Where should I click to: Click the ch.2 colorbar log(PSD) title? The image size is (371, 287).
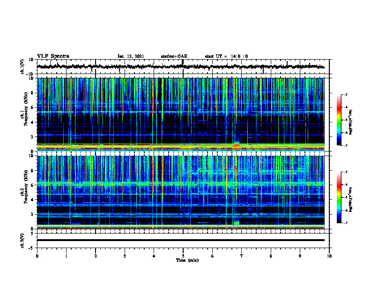pos(351,199)
